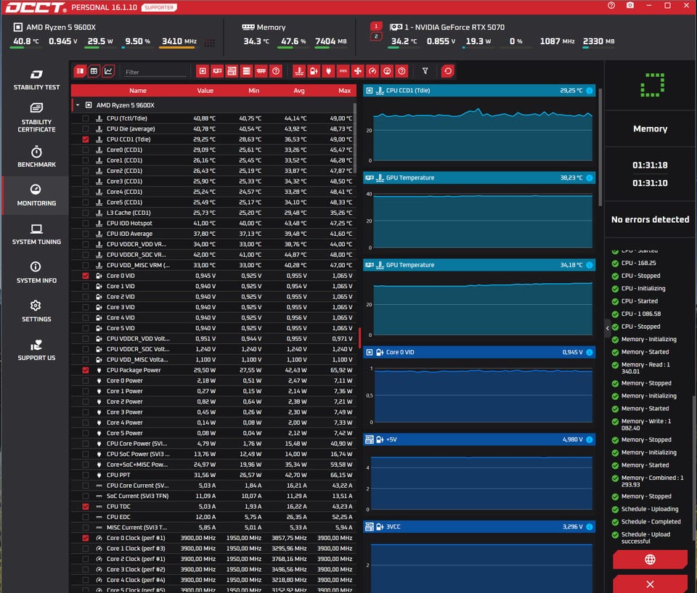
Task: Toggle the current sensor filter icon
Action: pyautogui.click(x=343, y=71)
